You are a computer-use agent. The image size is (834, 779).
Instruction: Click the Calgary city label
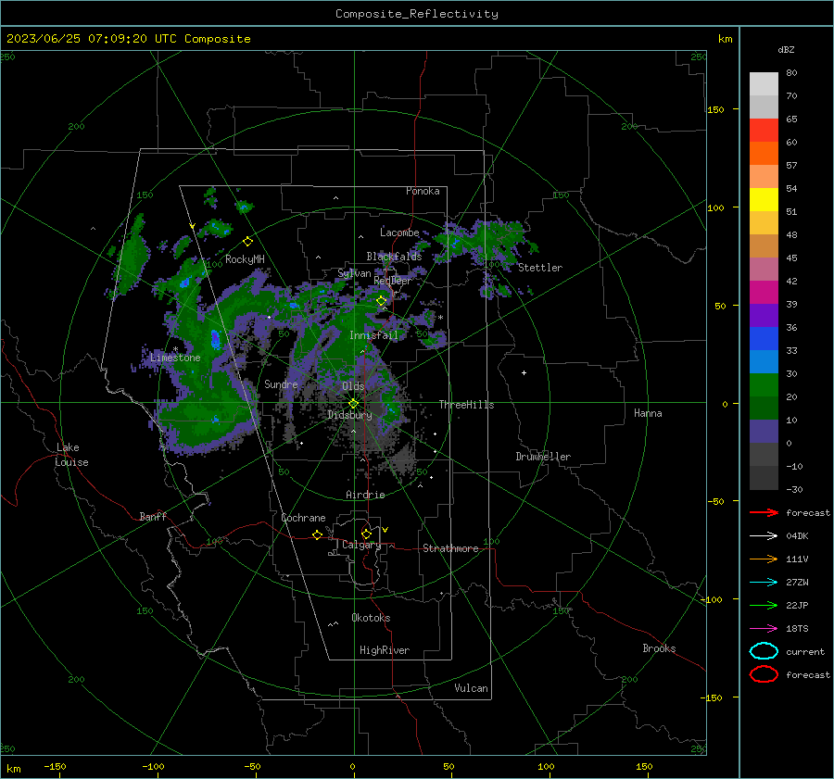pos(361,545)
